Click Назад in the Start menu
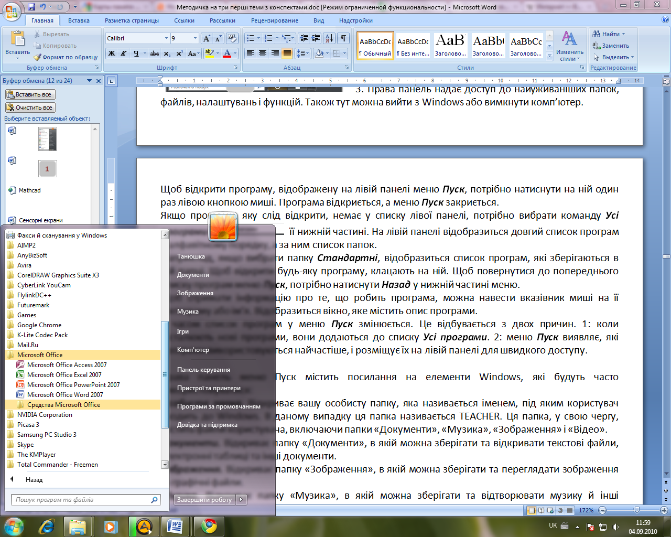The width and height of the screenshot is (671, 537). pyautogui.click(x=34, y=480)
